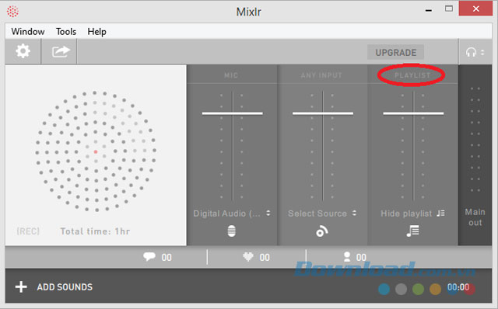This screenshot has height=309, width=498.
Task: Open headphones output selector arrows
Action: 482,52
